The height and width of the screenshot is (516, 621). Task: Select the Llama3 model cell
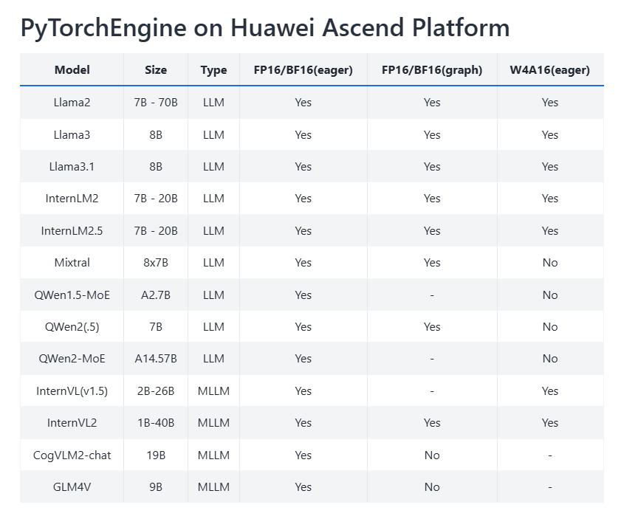[72, 134]
